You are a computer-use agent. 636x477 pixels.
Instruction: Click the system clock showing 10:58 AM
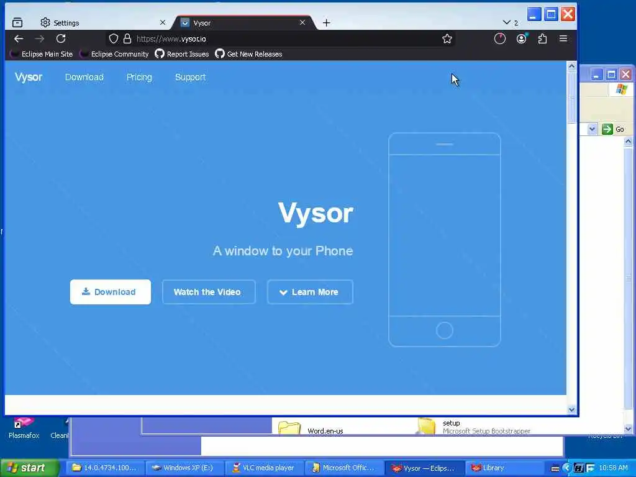click(613, 468)
